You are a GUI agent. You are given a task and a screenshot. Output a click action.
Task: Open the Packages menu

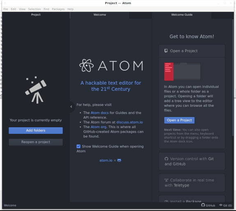tap(58, 9)
